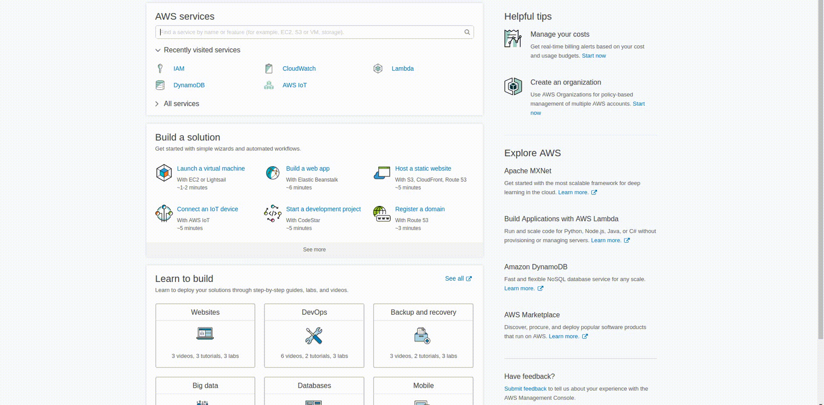Screen dimensions: 824x405
Task: Click the AWS IoT service icon
Action: 269,85
